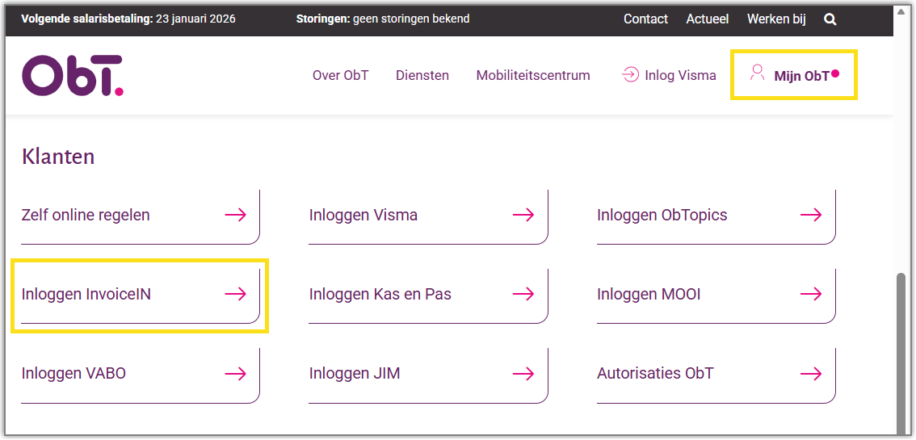Click the Mijn ObT person icon
This screenshot has width=916, height=440.
click(757, 73)
